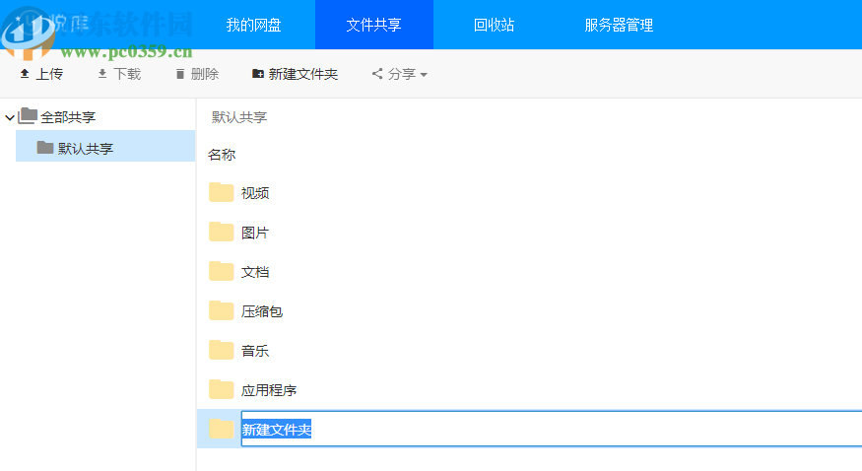Click the 下载 download icon

coord(102,74)
